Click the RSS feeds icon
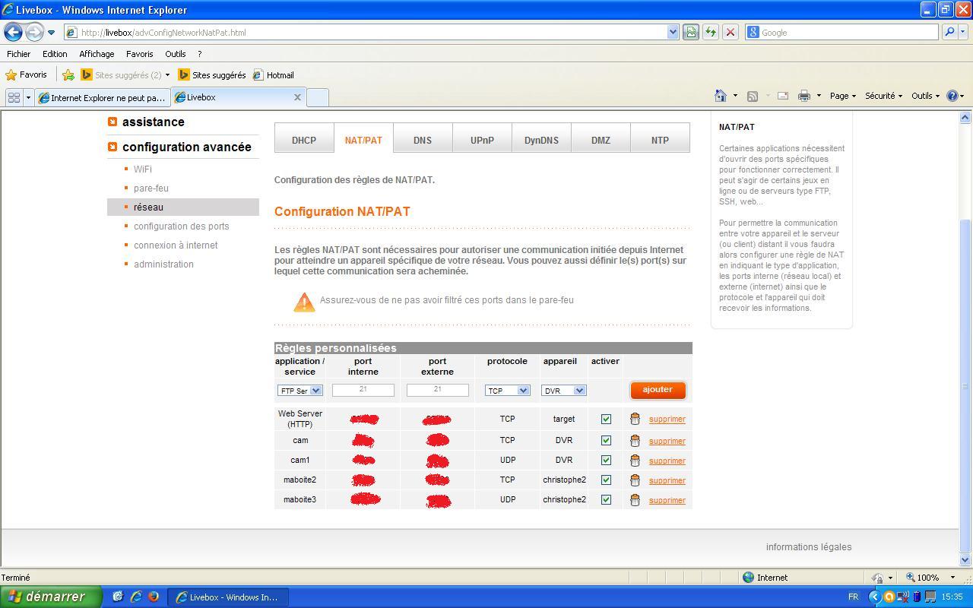 pos(753,96)
